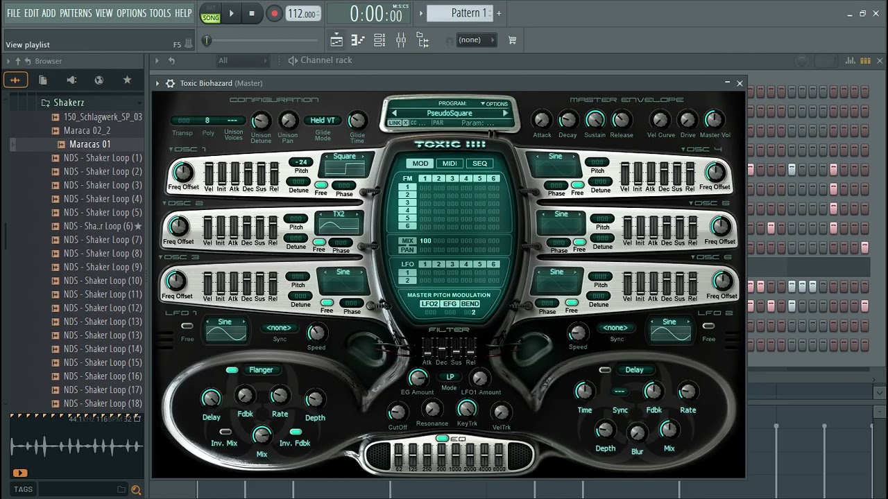The width and height of the screenshot is (888, 499).
Task: Open the Held VT glide mode selector
Action: 323,121
